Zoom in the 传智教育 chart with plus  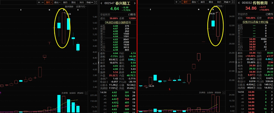[176, 2]
